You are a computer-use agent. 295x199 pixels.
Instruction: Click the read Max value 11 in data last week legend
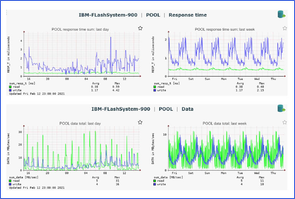click(262, 181)
